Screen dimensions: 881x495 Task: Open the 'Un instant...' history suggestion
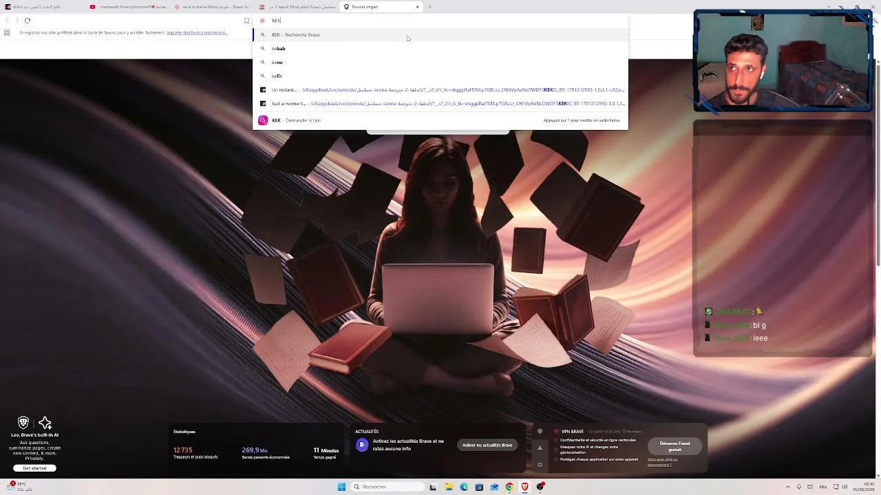coord(440,89)
